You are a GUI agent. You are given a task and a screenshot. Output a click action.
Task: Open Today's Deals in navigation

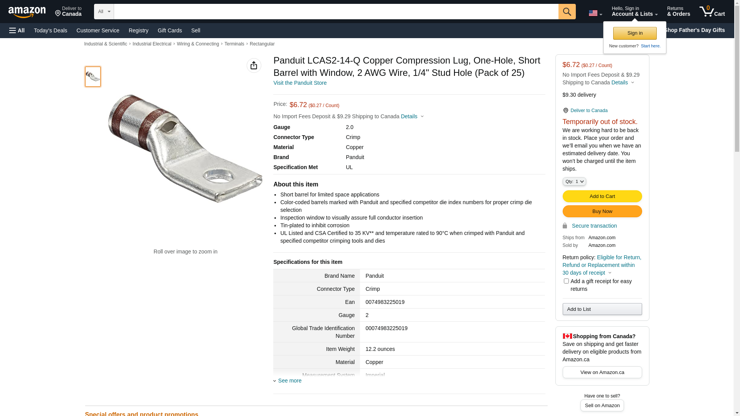50,30
